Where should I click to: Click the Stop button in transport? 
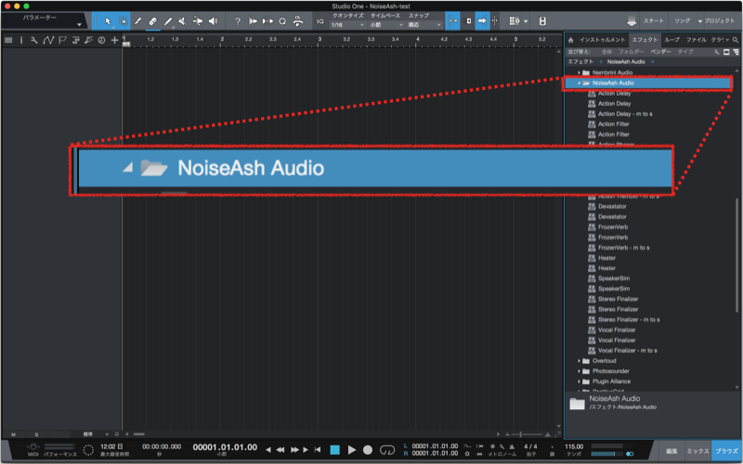click(335, 449)
